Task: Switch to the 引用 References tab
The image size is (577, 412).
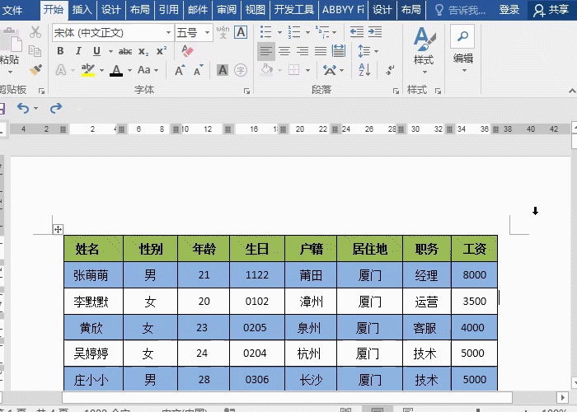Action: (x=168, y=10)
